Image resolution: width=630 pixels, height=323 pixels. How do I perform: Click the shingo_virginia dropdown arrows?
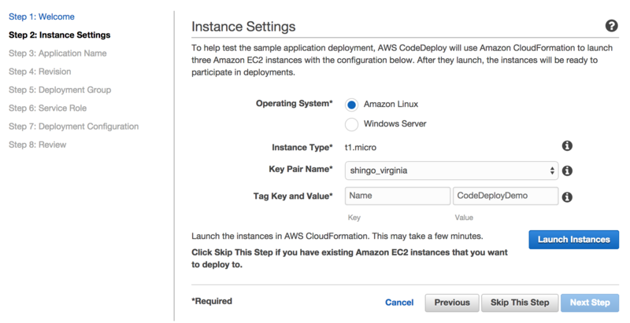pos(552,171)
